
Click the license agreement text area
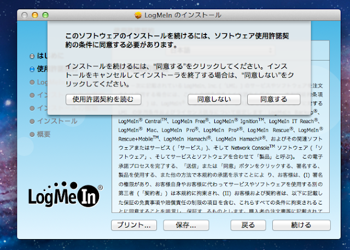220,163
